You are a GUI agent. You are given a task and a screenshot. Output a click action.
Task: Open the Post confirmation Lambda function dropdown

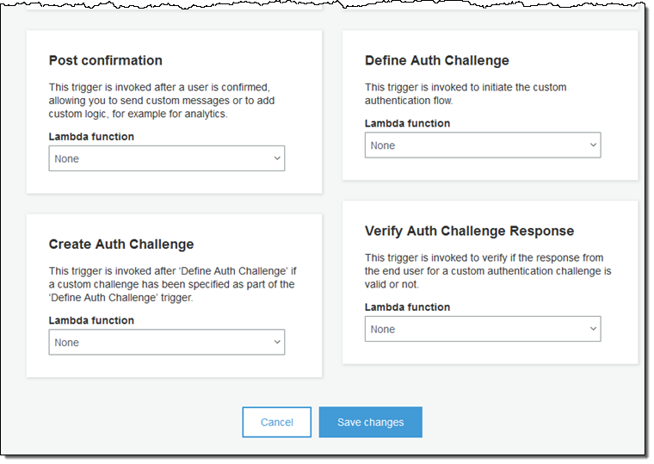click(166, 158)
